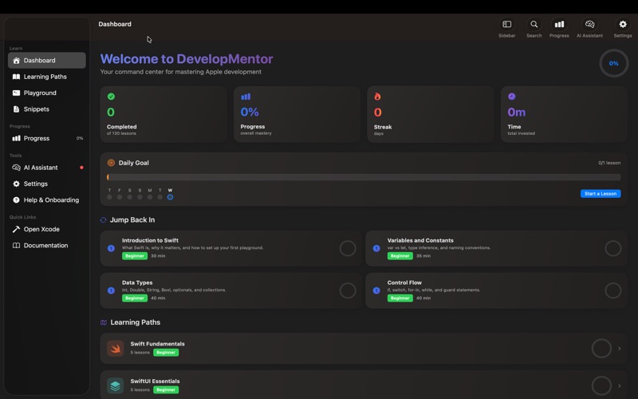Click the Learning Paths map icon heading
The width and height of the screenshot is (638, 399).
[104, 322]
